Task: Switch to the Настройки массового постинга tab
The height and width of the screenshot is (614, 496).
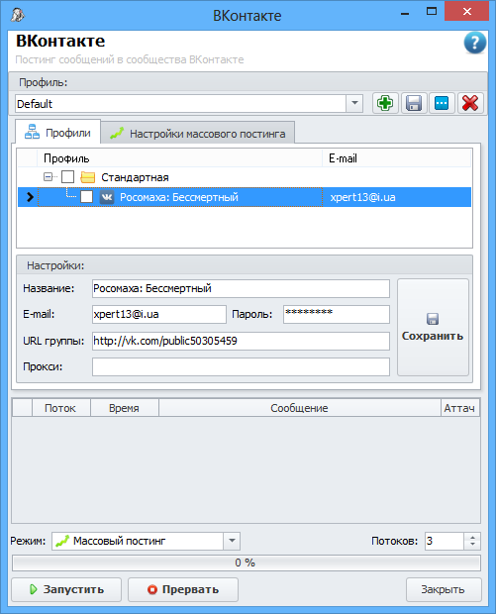Action: (x=198, y=134)
